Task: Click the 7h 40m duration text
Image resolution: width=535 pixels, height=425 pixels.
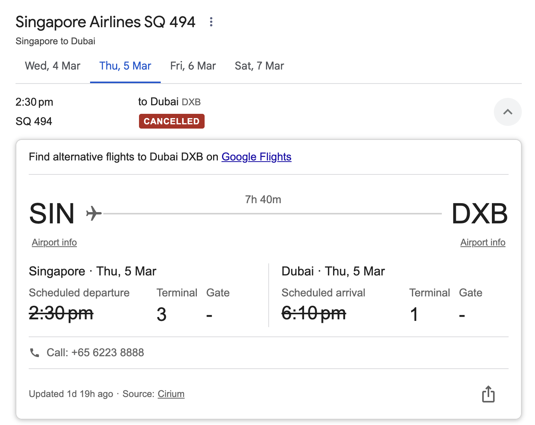Action: [263, 200]
